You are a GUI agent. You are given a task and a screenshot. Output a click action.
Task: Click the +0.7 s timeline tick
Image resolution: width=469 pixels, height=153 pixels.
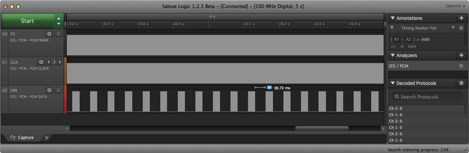tap(108, 24)
